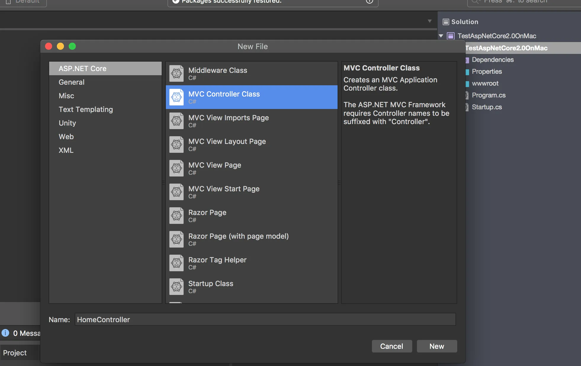
Task: Click the messages info icon
Action: (x=5, y=333)
